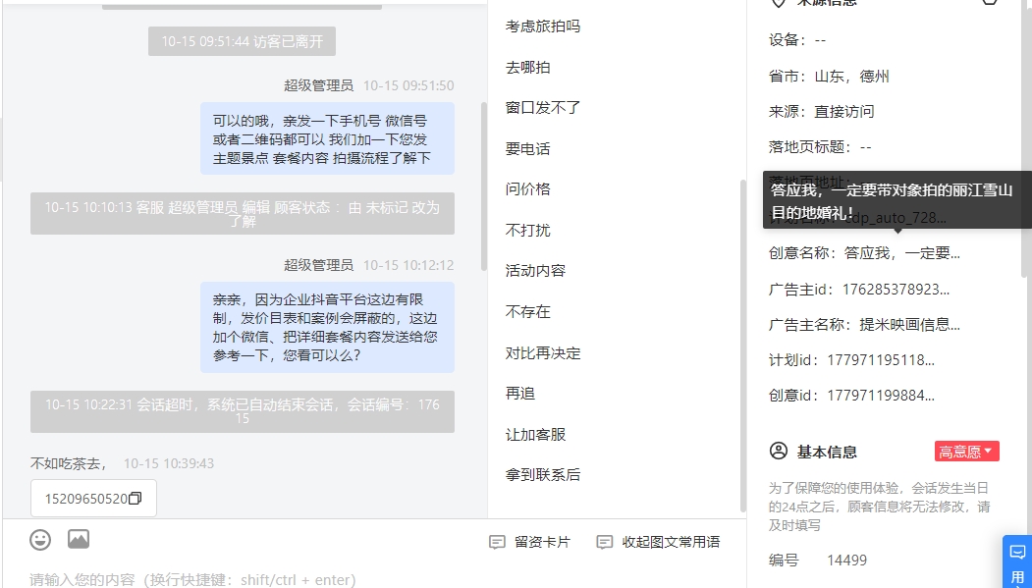Click the 广告主名称 value 提米映画信息
1032x588 pixels.
909,325
